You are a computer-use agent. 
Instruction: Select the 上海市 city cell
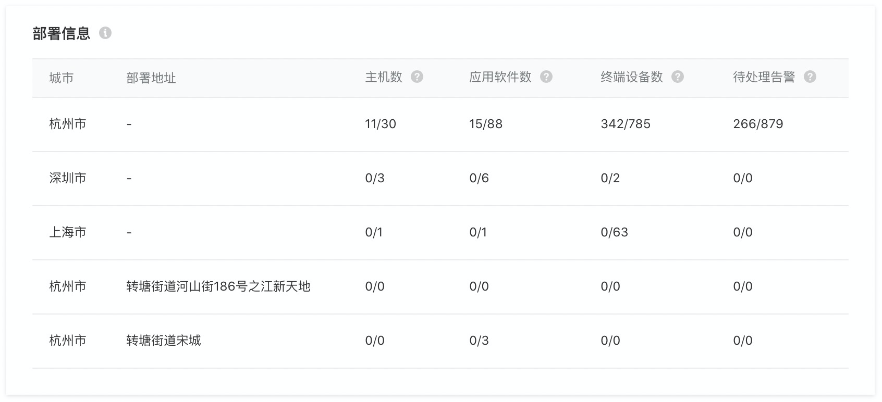[x=68, y=232]
